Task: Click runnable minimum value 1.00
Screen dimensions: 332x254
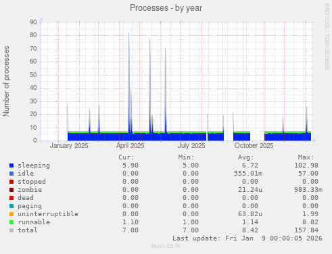Action: 191,222
